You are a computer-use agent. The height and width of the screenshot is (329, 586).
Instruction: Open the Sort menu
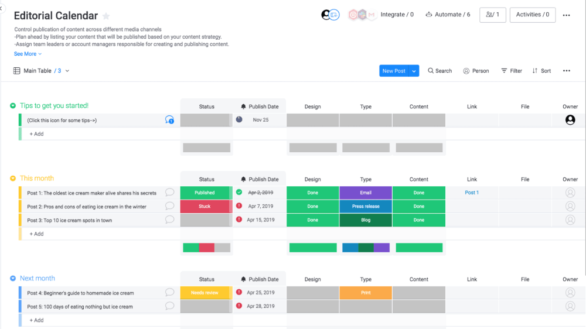(541, 71)
